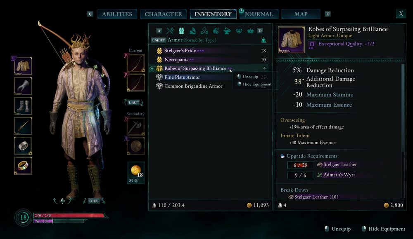Screen dimensions: 413x239
Task: Click the item details panel scrollbar
Action: [403, 108]
